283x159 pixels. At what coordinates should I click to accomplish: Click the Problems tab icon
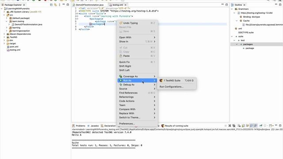(x=73, y=126)
